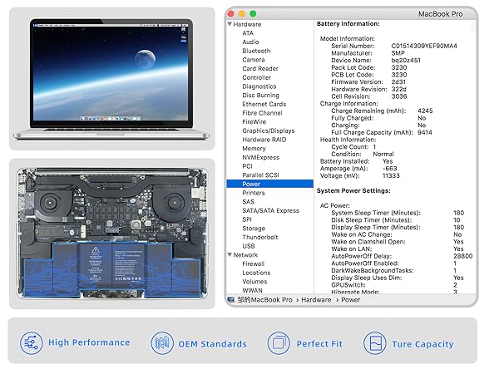
Task: Select Camera in the sidebar
Action: 254,60
